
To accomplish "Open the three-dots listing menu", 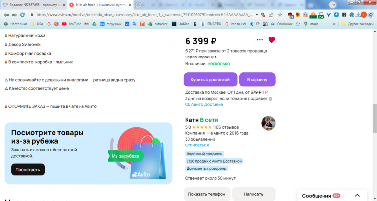I will point(260,40).
